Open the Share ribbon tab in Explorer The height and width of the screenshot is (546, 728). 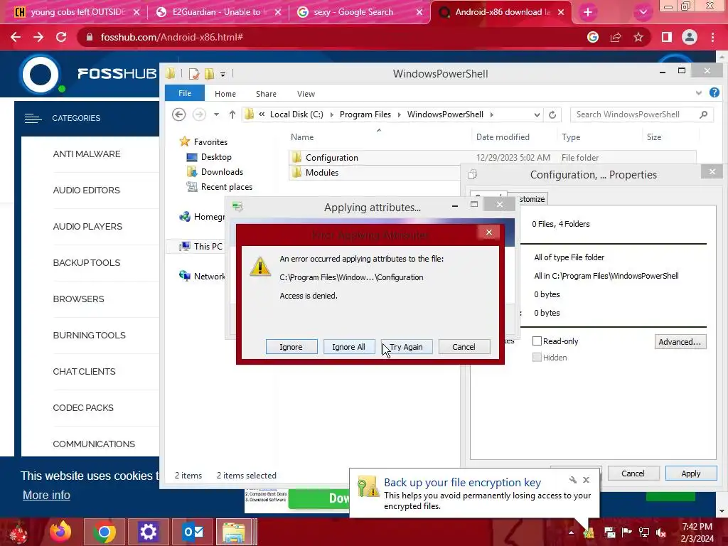(266, 94)
